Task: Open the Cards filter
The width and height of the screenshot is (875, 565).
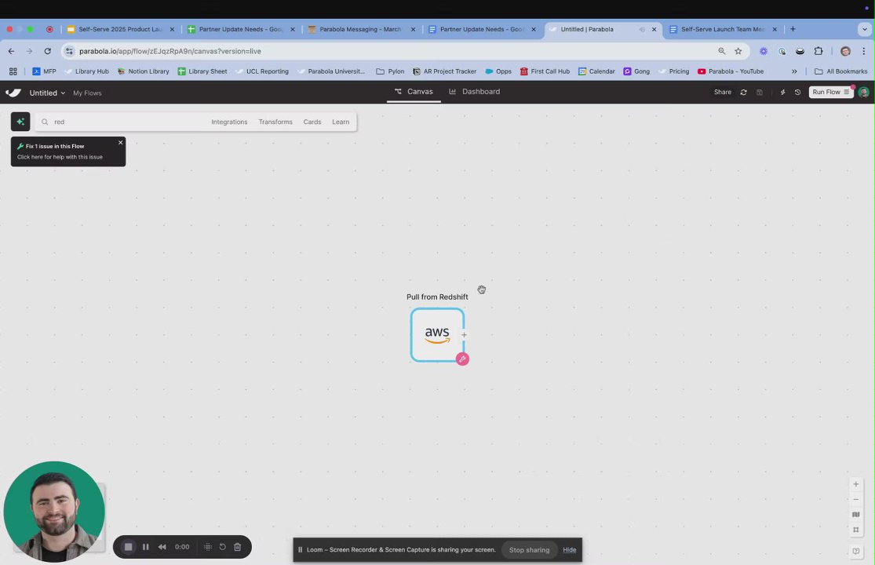Action: click(x=312, y=122)
